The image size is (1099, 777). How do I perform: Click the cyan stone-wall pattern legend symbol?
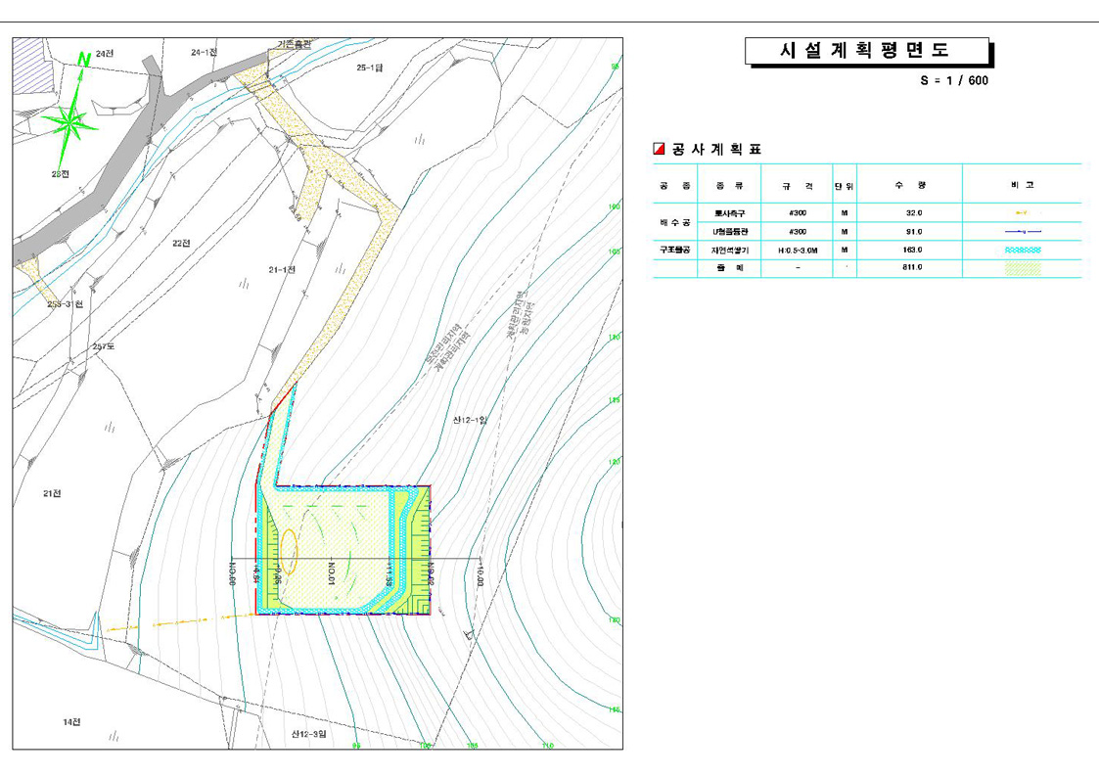pyautogui.click(x=1022, y=251)
